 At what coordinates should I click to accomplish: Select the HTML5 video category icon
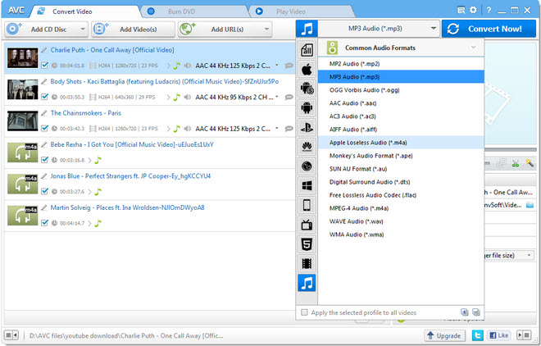tap(307, 244)
